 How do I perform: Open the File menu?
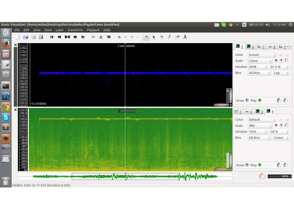click(x=17, y=30)
